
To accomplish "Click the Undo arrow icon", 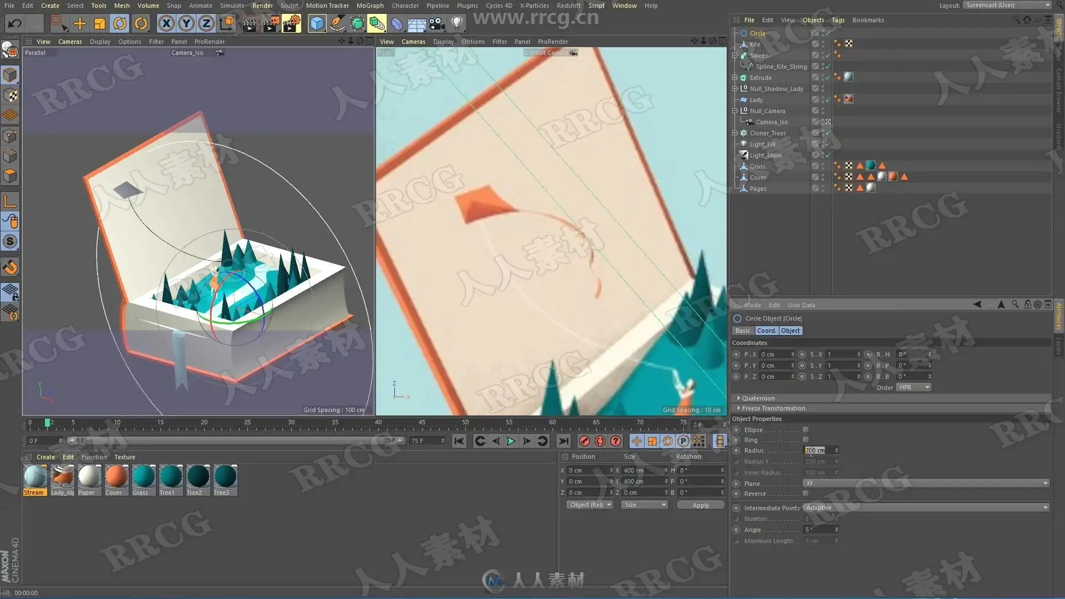I will pos(15,23).
